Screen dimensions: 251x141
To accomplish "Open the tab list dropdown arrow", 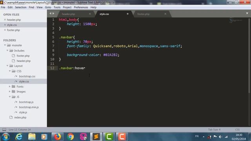I will coord(247,14).
